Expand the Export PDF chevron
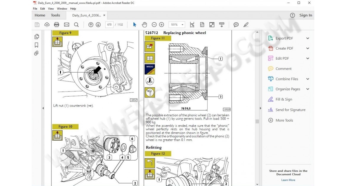Viewport: 346px width, 186px height. [308, 38]
